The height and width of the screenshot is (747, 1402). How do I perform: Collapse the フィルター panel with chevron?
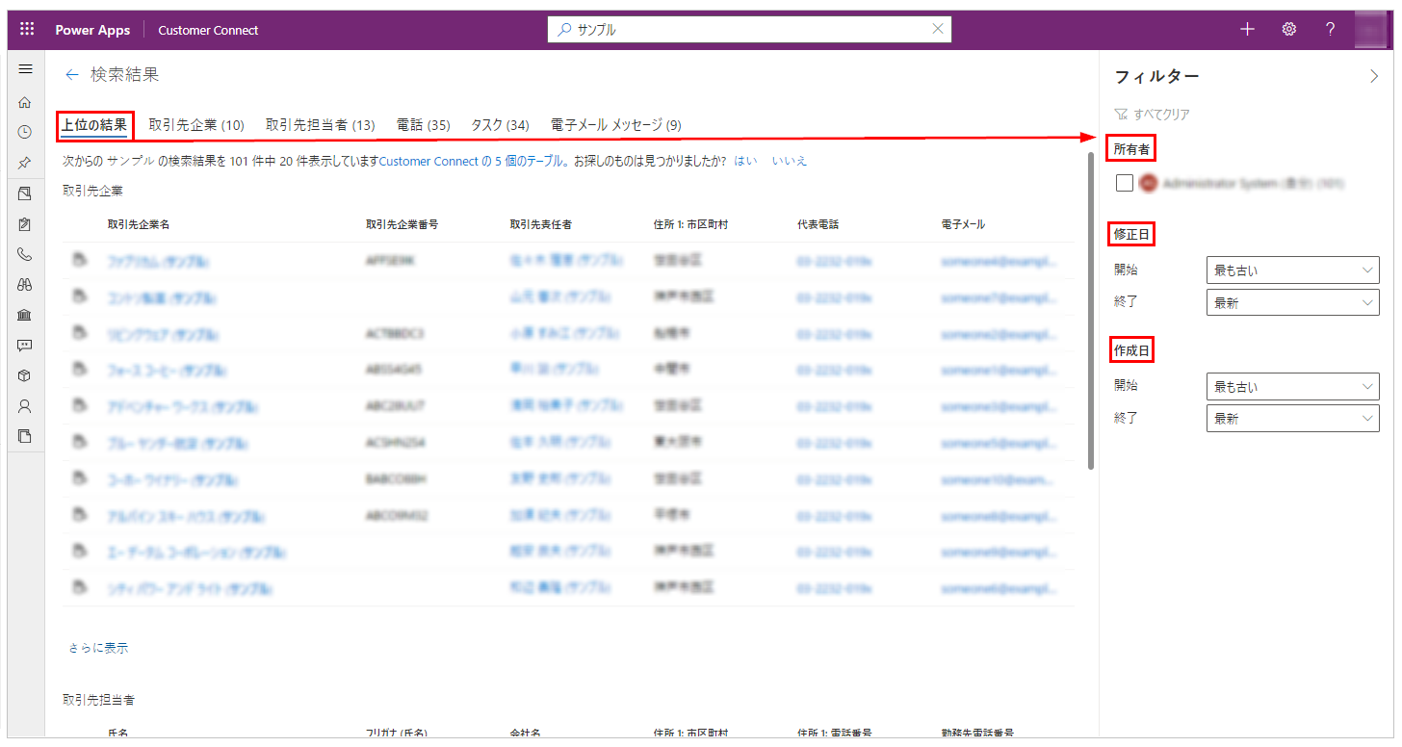click(x=1374, y=77)
